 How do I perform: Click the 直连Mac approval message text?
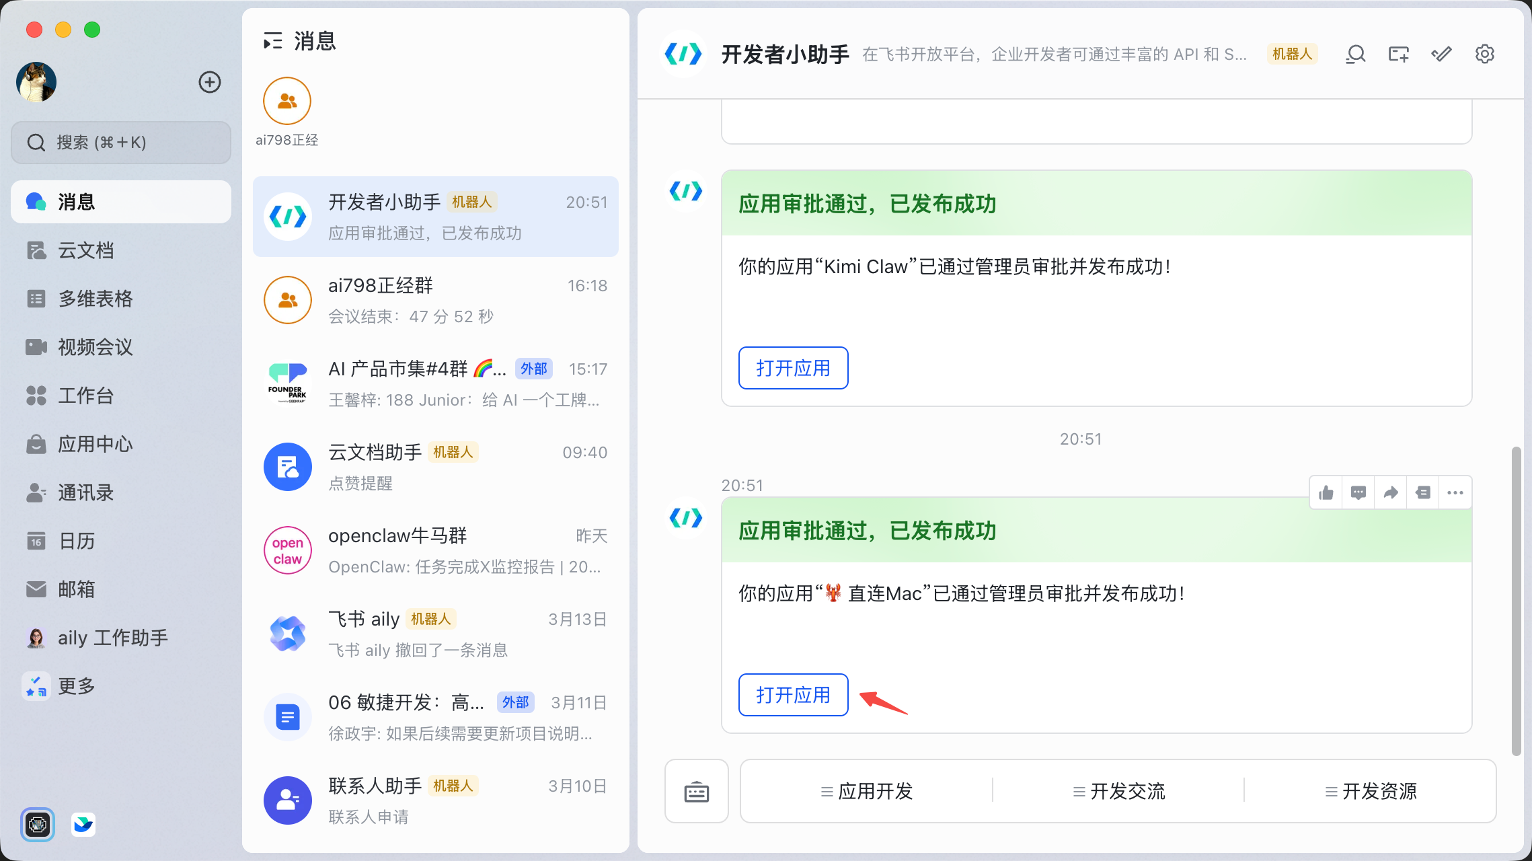pos(962,594)
